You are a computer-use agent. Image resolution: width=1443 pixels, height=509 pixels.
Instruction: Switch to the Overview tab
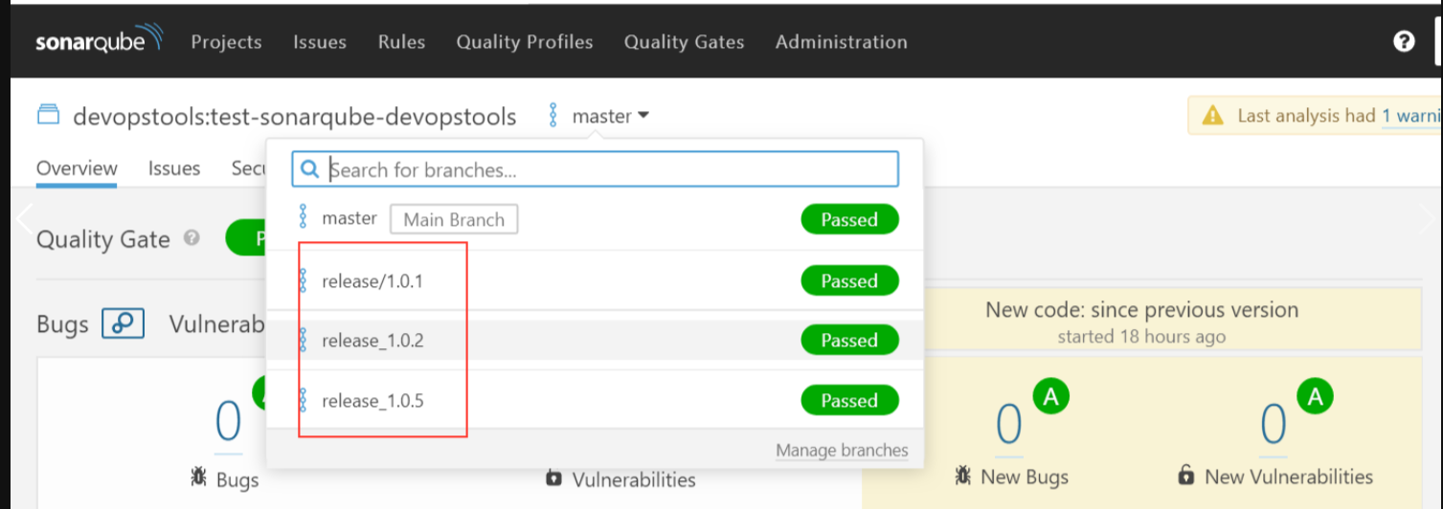coord(77,168)
